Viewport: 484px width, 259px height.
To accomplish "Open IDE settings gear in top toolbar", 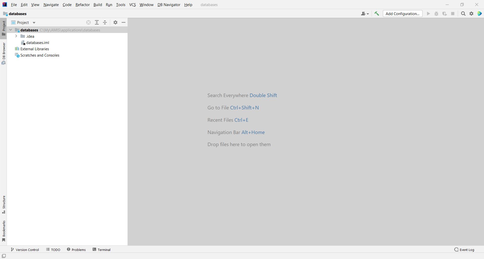I will click(471, 14).
